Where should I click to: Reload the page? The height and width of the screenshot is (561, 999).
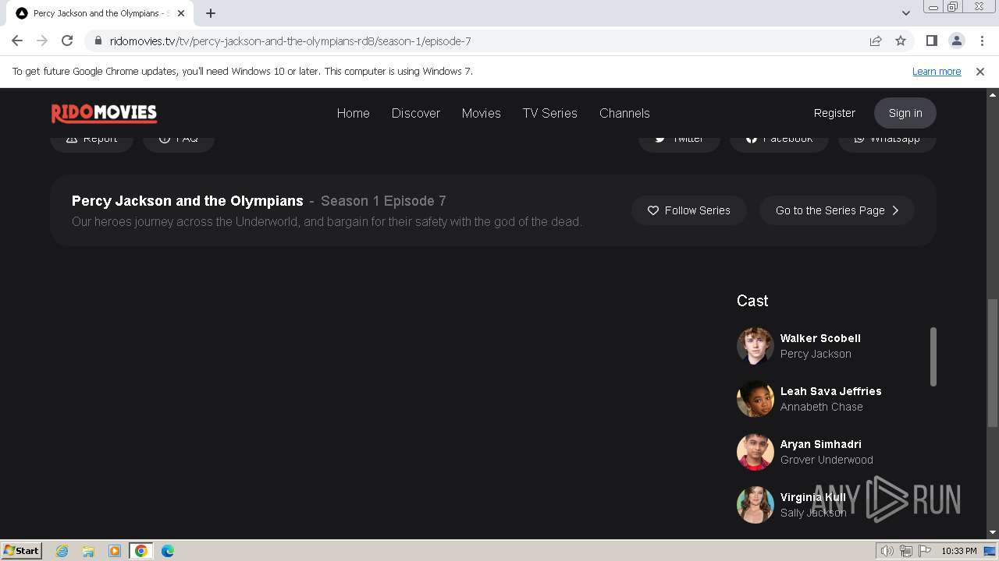click(67, 41)
